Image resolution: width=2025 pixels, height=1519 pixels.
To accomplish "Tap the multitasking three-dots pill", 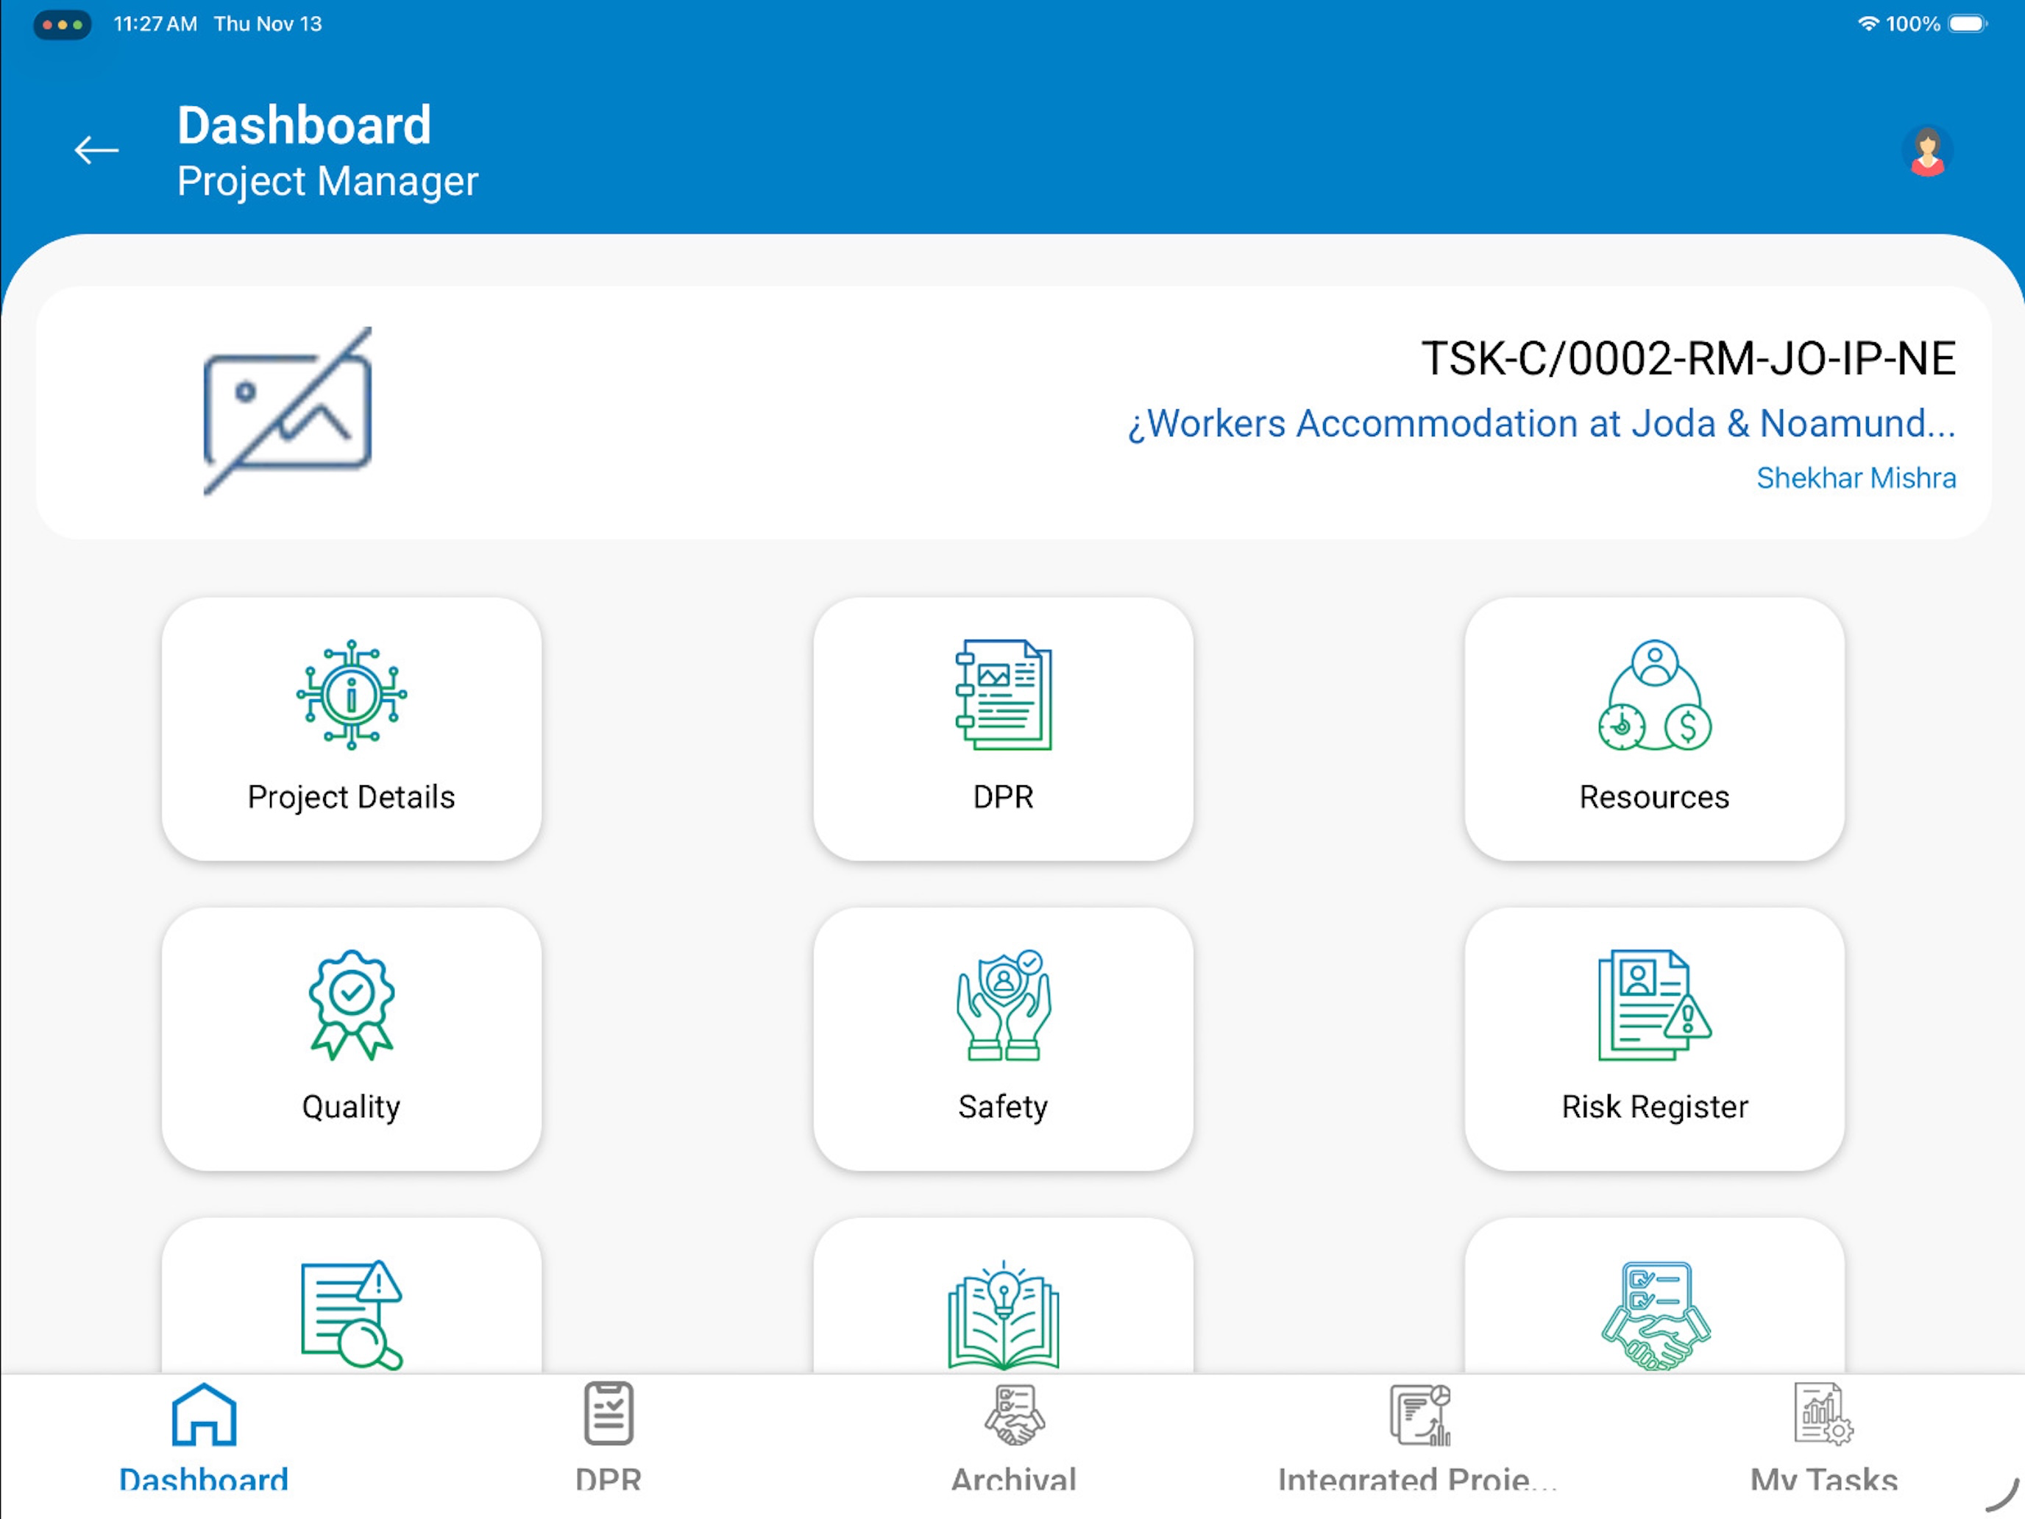I will (63, 25).
